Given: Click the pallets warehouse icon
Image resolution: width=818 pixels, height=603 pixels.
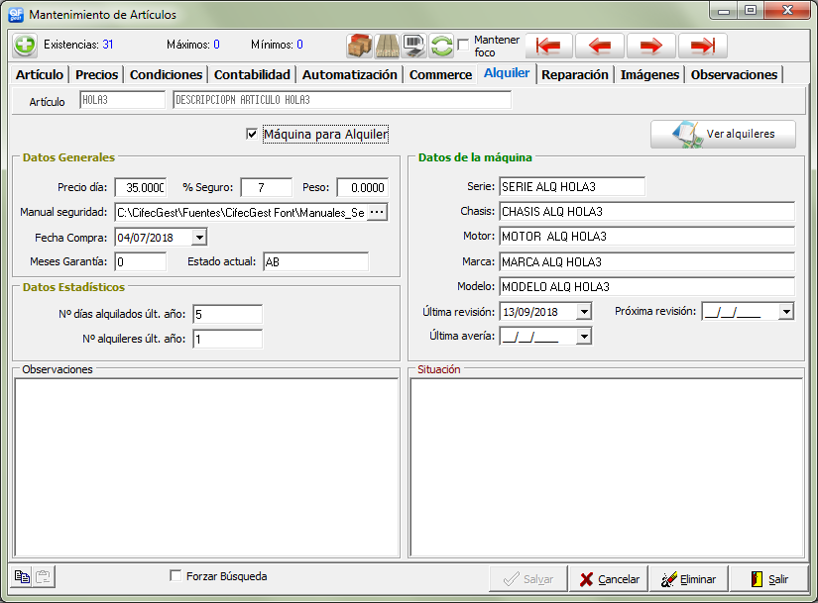Looking at the screenshot, I should [x=387, y=46].
